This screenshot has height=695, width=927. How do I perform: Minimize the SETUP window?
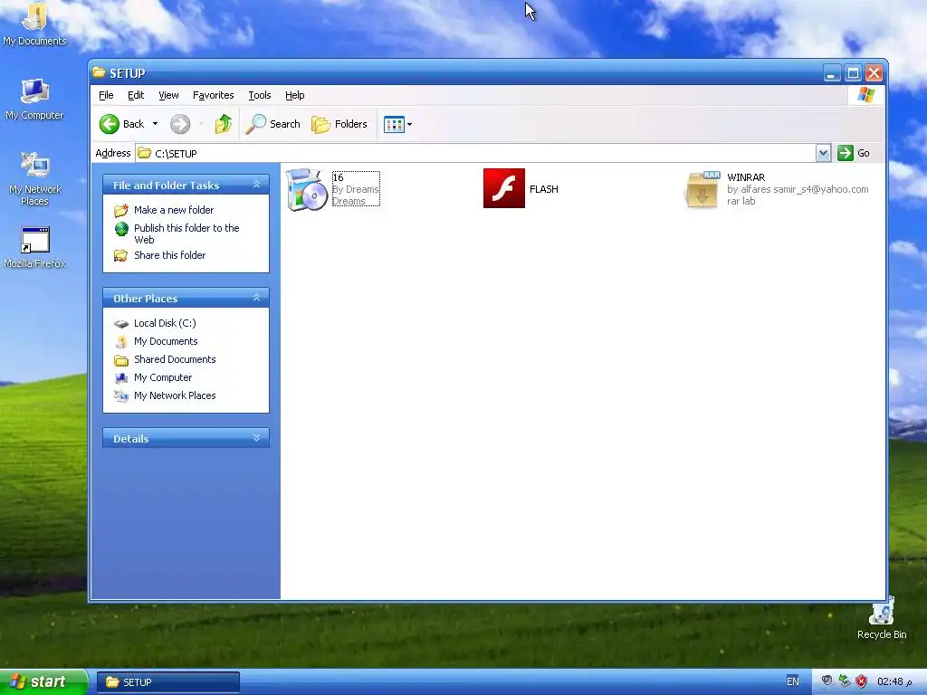tap(832, 72)
